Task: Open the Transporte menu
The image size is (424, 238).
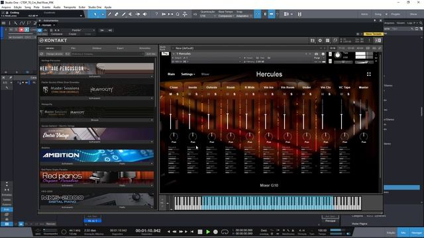Action: (x=70, y=7)
